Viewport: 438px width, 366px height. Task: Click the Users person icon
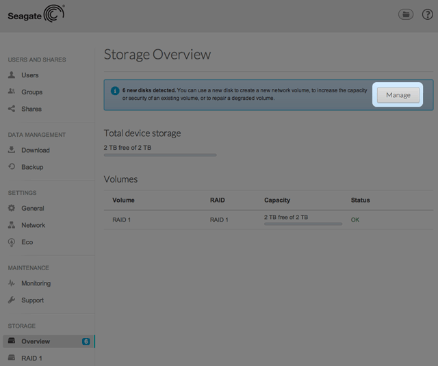tap(12, 75)
